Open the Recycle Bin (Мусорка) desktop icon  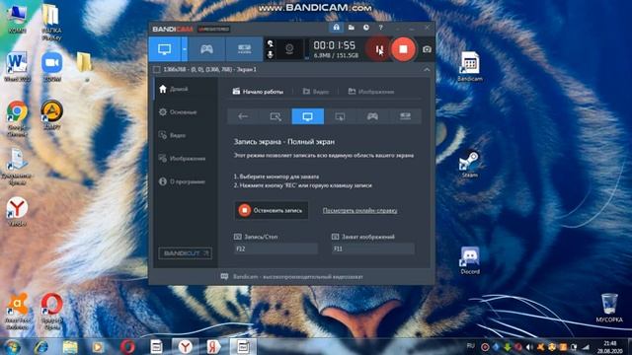point(609,308)
